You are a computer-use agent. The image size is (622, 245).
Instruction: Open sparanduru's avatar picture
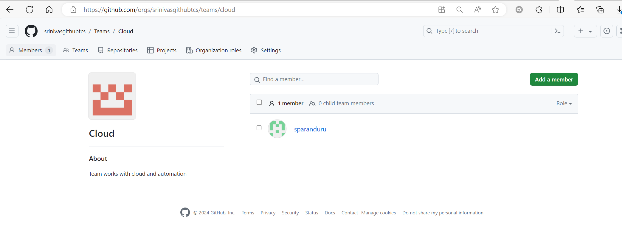pos(277,129)
